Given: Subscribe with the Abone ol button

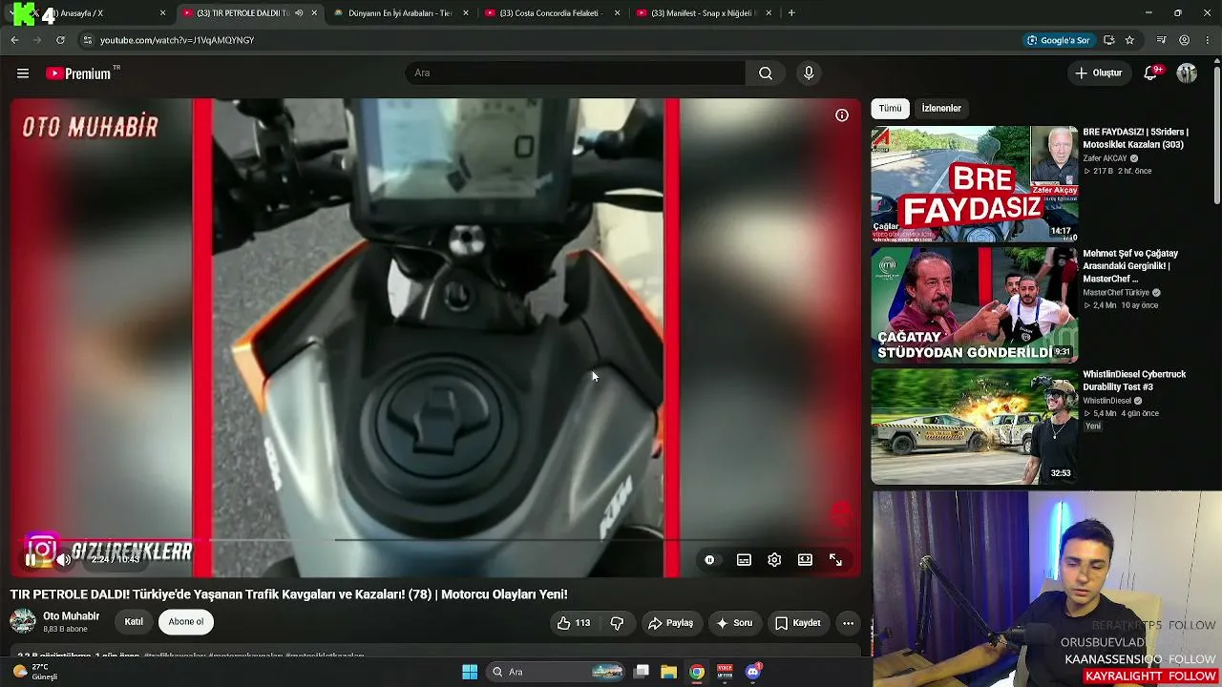Looking at the screenshot, I should point(185,622).
